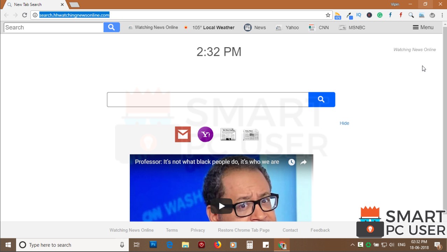Open the Daily News shortcut icon
Viewport: 447px width, 252px height.
tap(251, 135)
